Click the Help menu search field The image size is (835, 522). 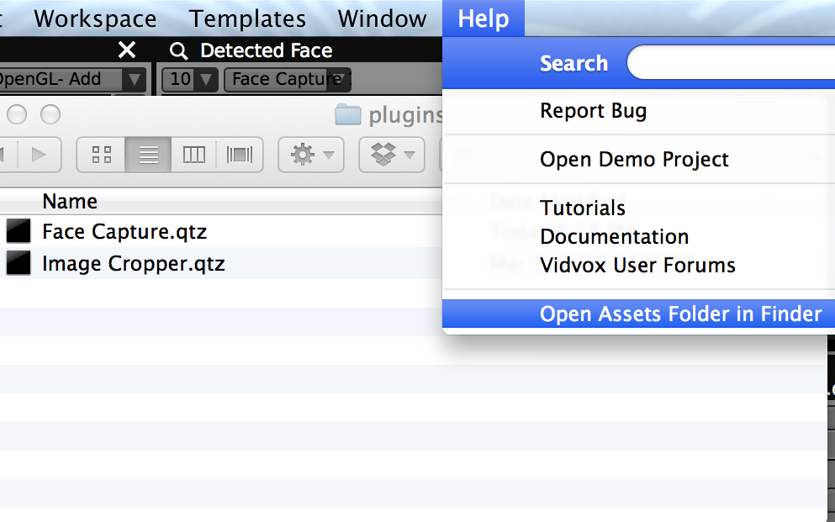pos(732,63)
